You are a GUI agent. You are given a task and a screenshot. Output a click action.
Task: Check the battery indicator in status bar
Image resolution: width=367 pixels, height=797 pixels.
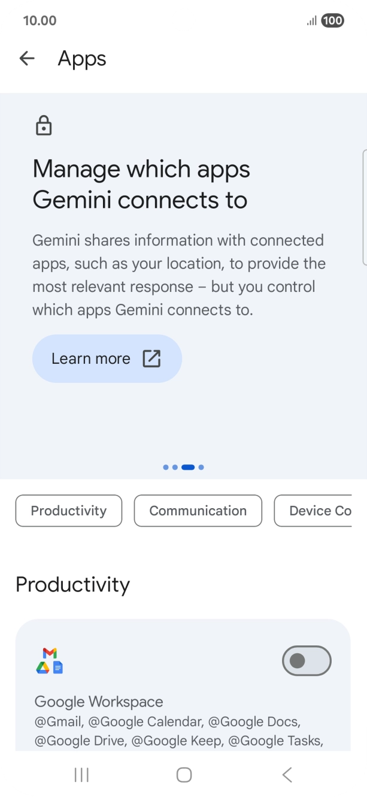click(x=332, y=21)
